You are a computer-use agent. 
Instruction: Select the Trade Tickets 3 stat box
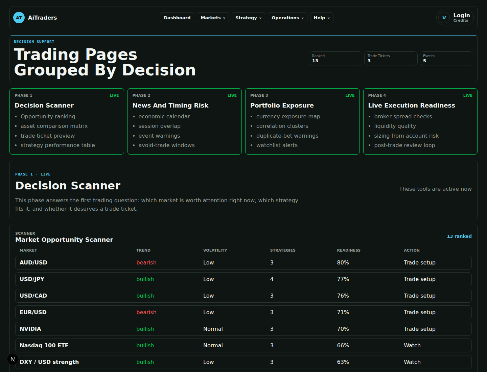click(x=391, y=59)
